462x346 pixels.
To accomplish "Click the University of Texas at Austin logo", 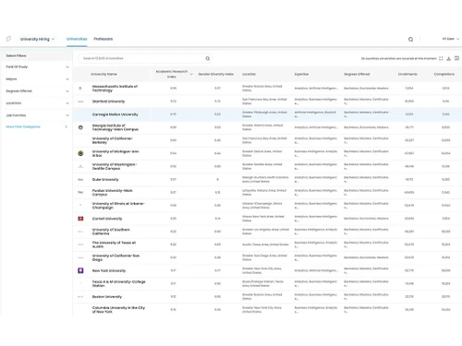I will tap(80, 245).
